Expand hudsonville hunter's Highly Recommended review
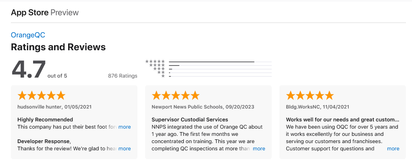 pos(125,127)
